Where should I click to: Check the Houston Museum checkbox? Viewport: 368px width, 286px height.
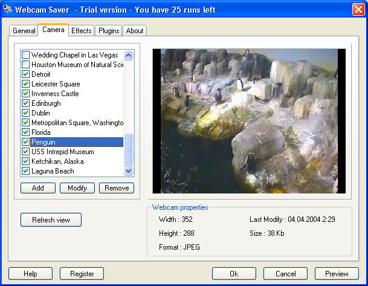pyautogui.click(x=25, y=65)
